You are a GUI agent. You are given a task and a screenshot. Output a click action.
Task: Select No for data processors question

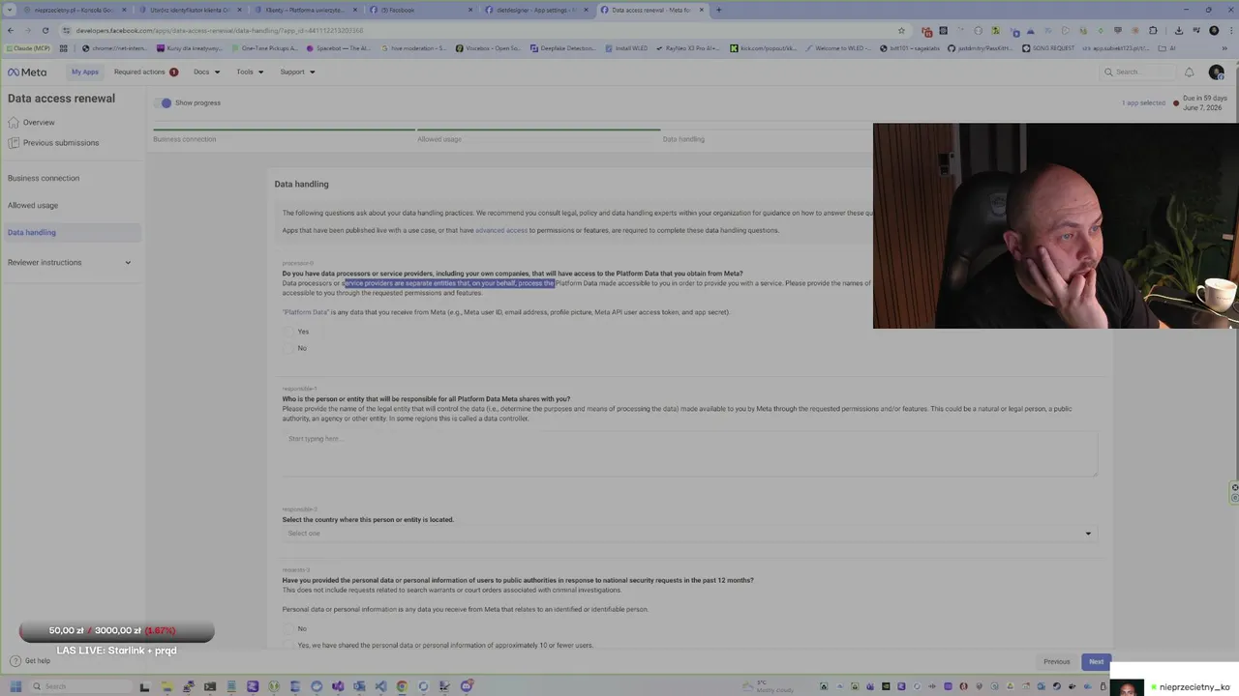(x=289, y=348)
